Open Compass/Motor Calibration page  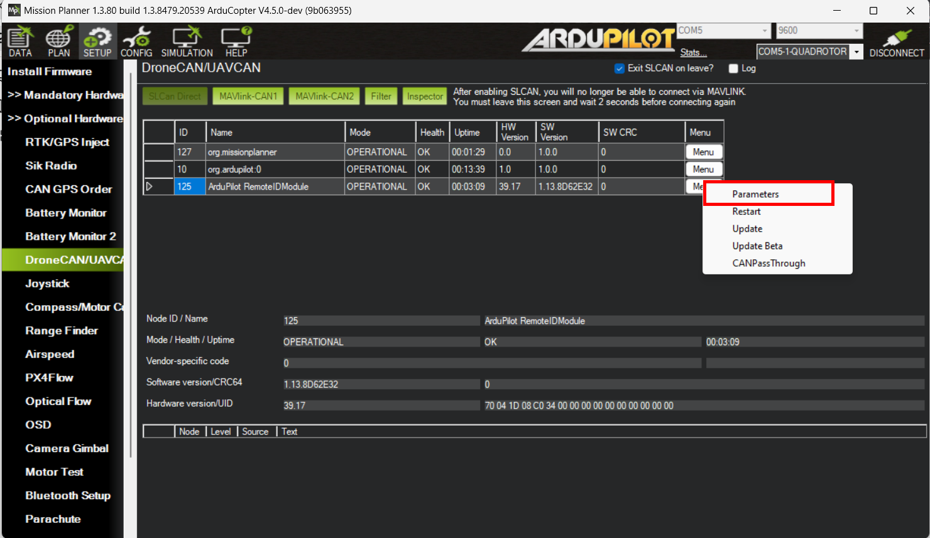tap(74, 307)
